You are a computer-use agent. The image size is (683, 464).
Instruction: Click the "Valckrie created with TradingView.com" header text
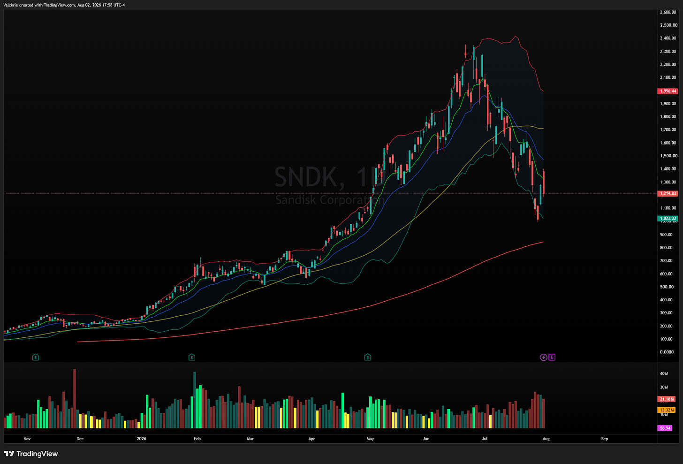tap(39, 5)
